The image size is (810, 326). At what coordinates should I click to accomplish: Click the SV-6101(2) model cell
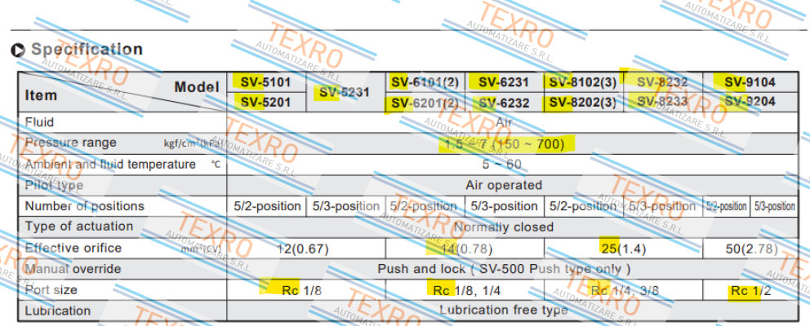pyautogui.click(x=425, y=82)
